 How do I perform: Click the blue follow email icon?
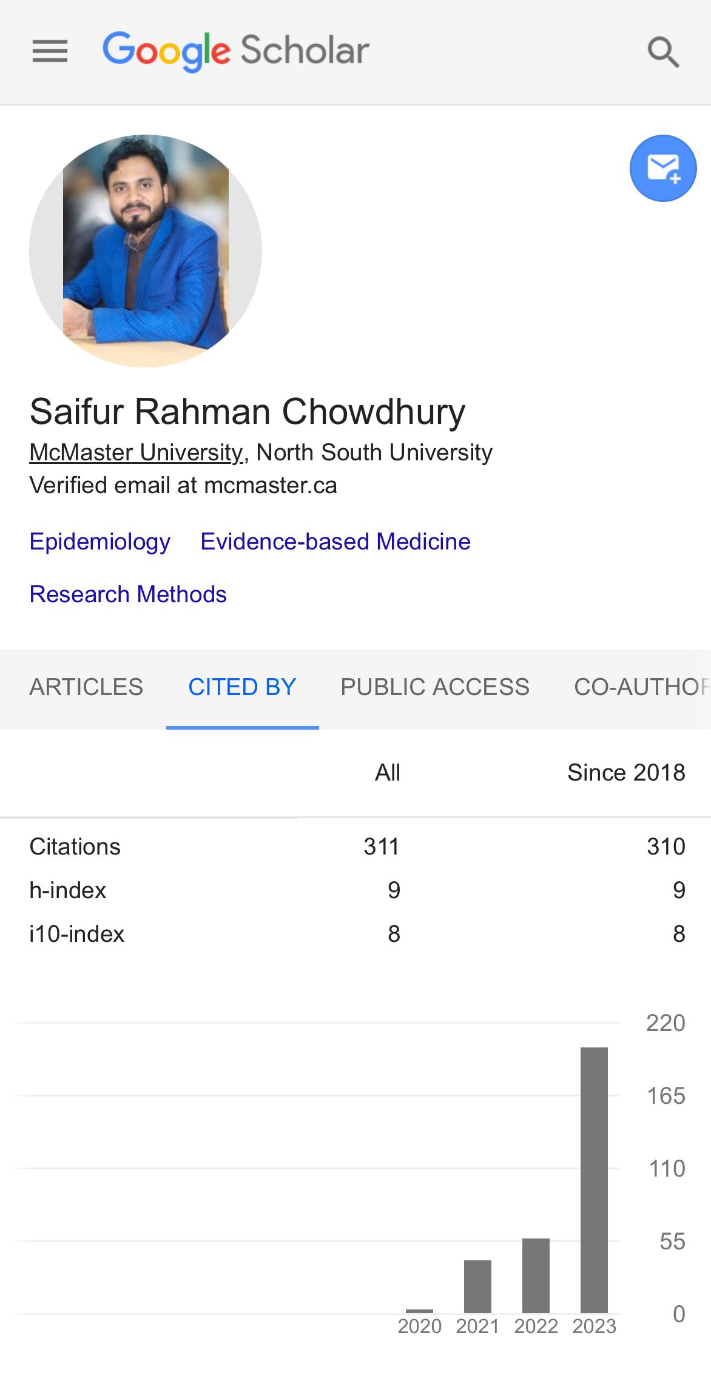click(x=663, y=168)
